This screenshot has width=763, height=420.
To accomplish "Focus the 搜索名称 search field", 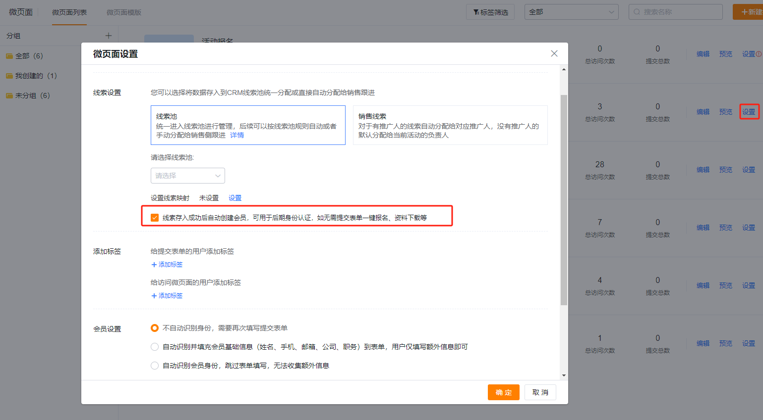I will click(x=676, y=12).
